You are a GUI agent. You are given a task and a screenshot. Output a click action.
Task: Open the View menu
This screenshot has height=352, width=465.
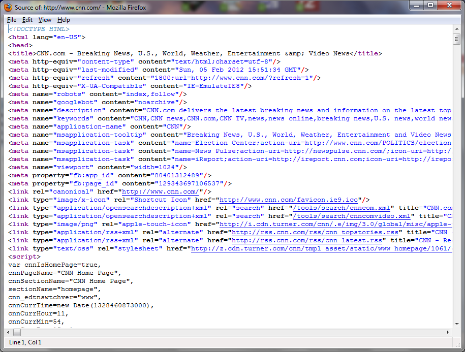click(45, 20)
